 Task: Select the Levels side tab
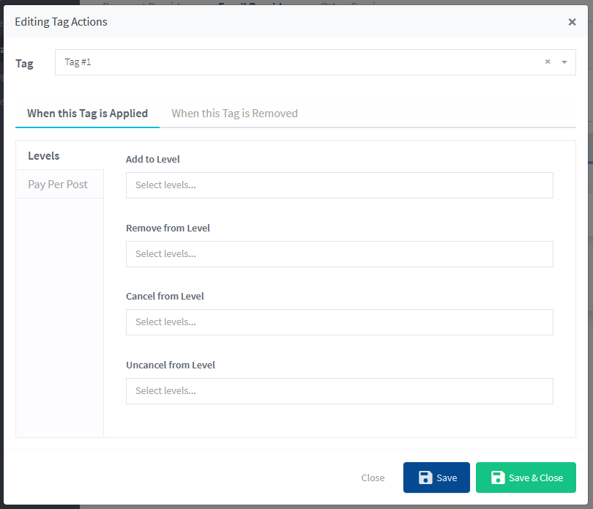click(44, 156)
